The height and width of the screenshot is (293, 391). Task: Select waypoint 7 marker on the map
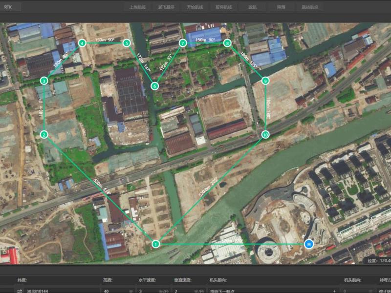[x=183, y=43]
